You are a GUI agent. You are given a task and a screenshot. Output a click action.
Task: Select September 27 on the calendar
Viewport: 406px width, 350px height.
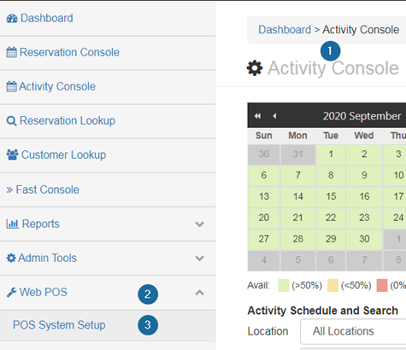[x=264, y=239]
